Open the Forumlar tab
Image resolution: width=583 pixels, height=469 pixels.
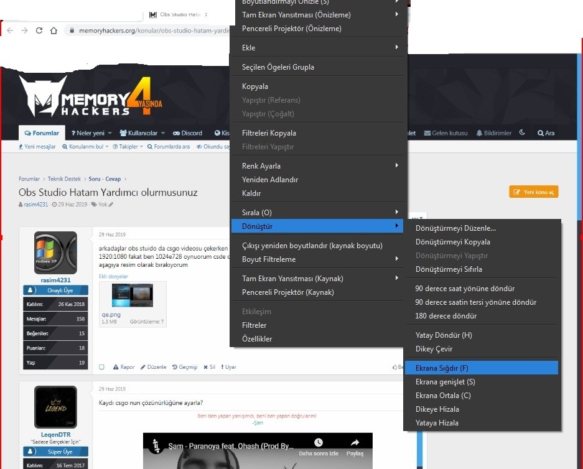pos(42,133)
